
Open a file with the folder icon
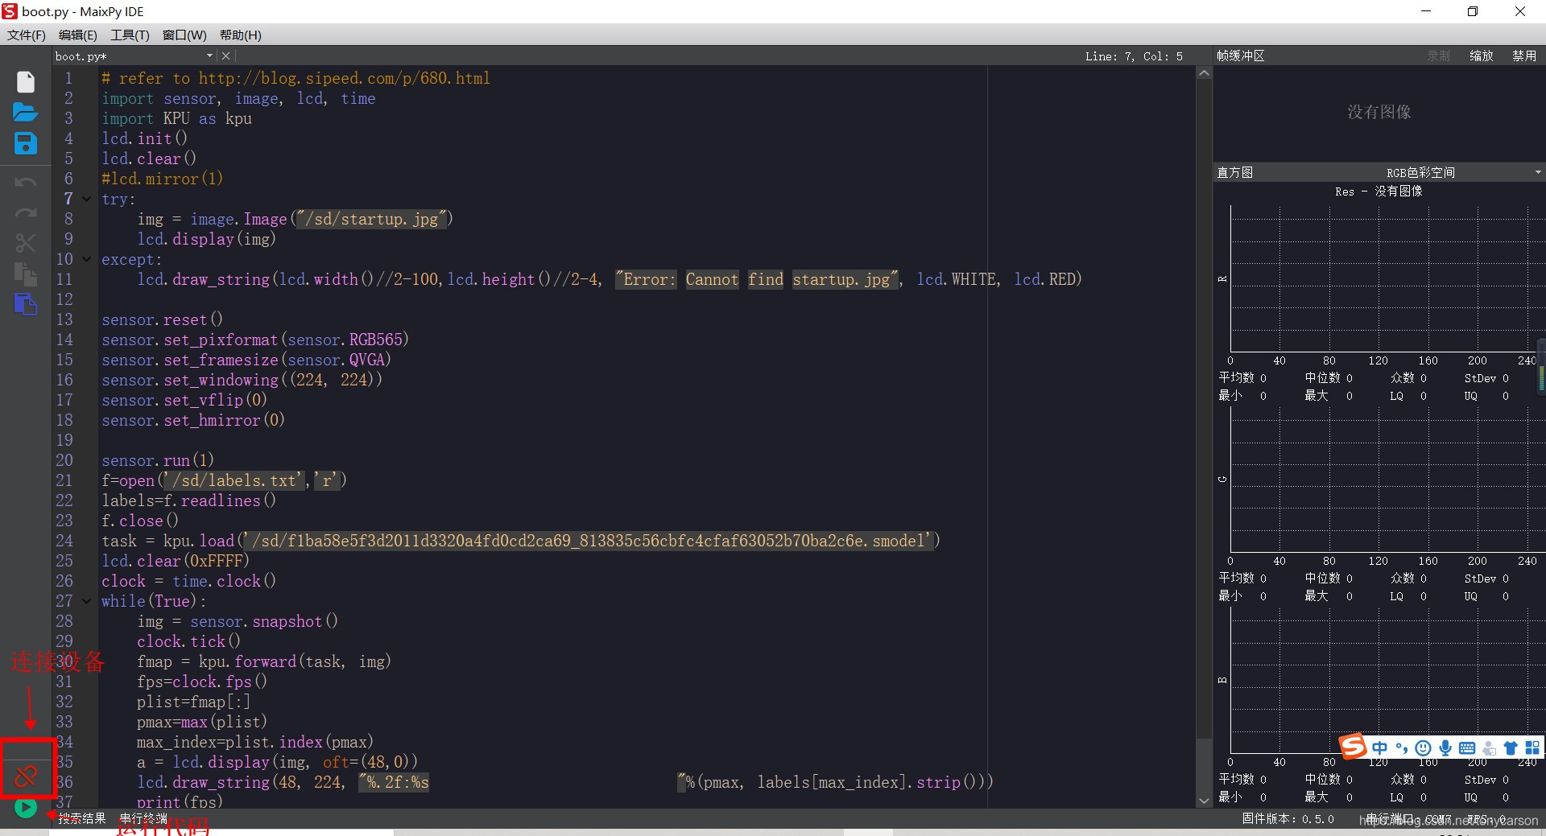tap(26, 113)
